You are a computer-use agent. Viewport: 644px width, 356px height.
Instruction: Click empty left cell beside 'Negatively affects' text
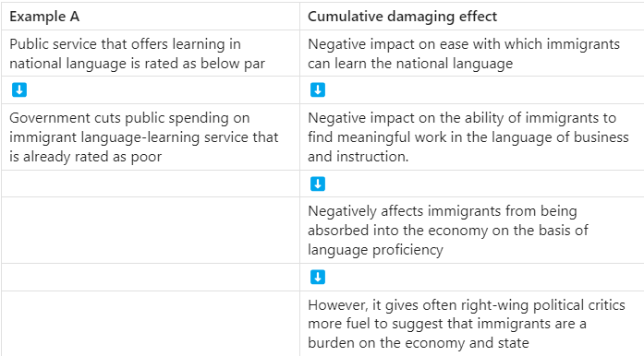[151, 230]
